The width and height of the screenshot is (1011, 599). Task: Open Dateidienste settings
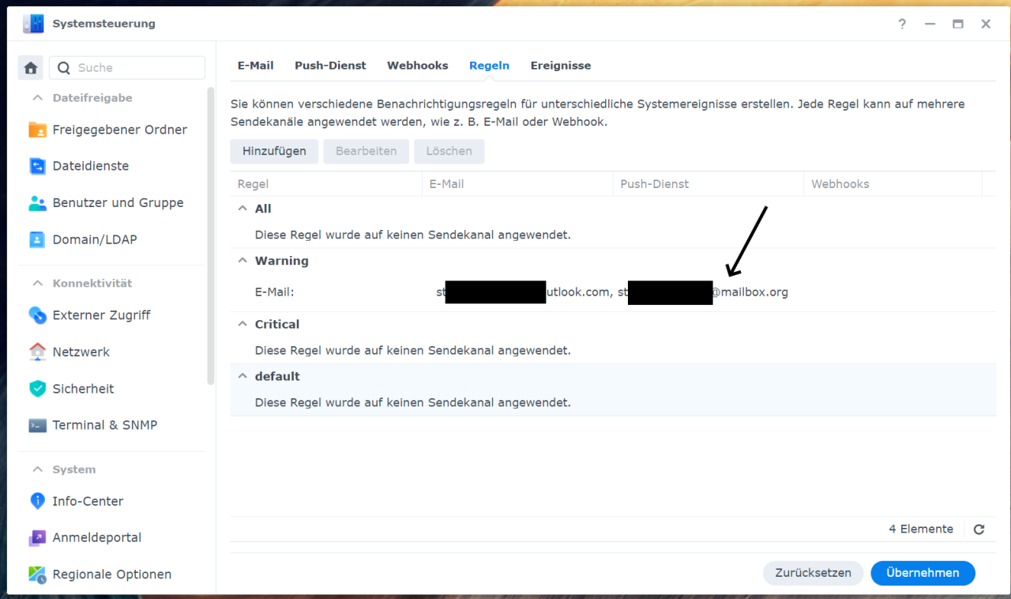point(90,166)
